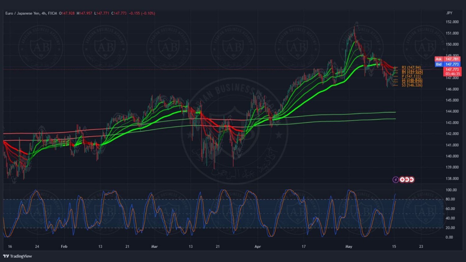Click the 152.000 price axis label
466x262 pixels.
(452, 22)
